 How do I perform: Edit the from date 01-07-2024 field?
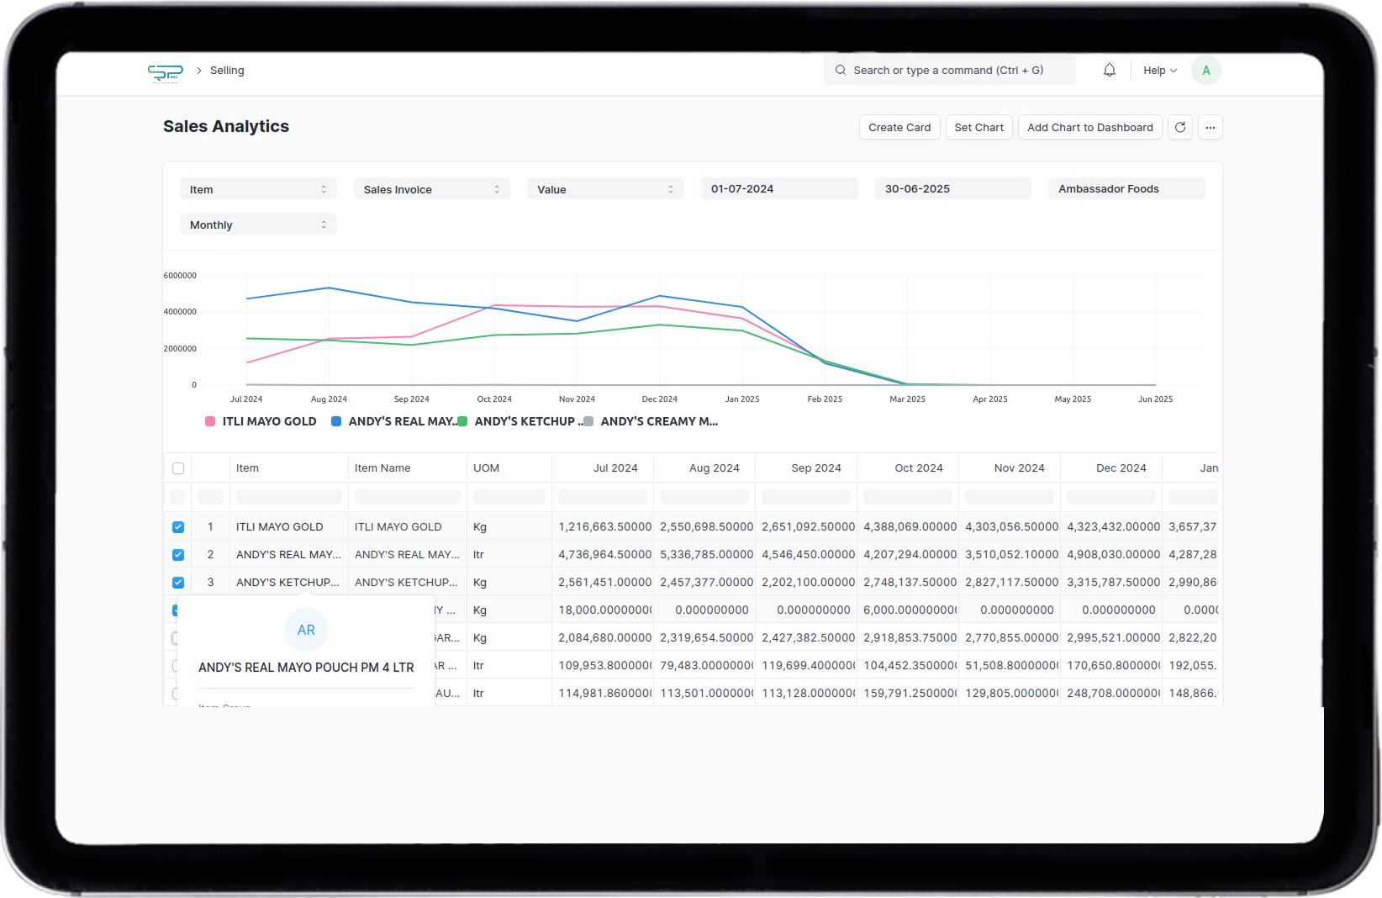tap(779, 189)
